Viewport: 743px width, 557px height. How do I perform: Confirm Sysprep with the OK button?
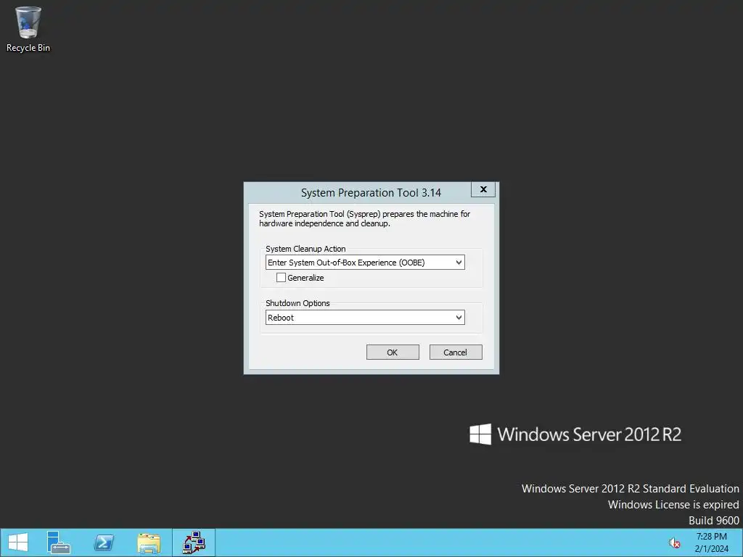pyautogui.click(x=393, y=352)
